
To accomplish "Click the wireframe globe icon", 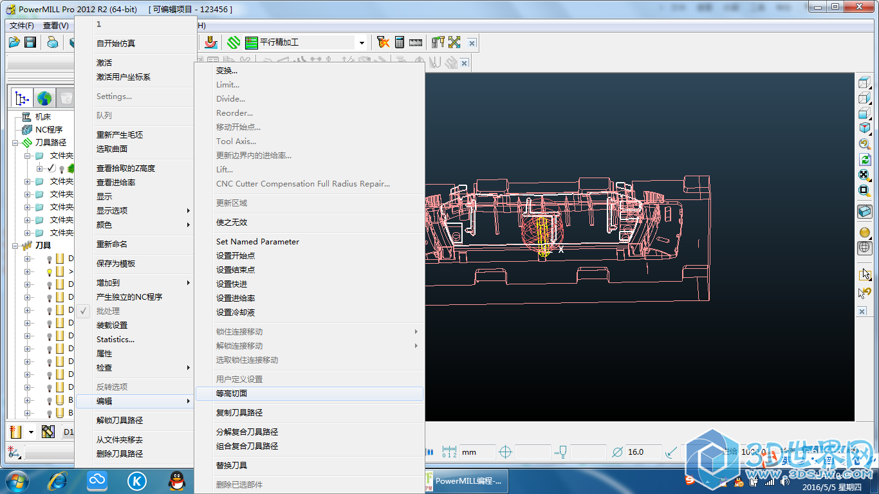I will tap(864, 248).
